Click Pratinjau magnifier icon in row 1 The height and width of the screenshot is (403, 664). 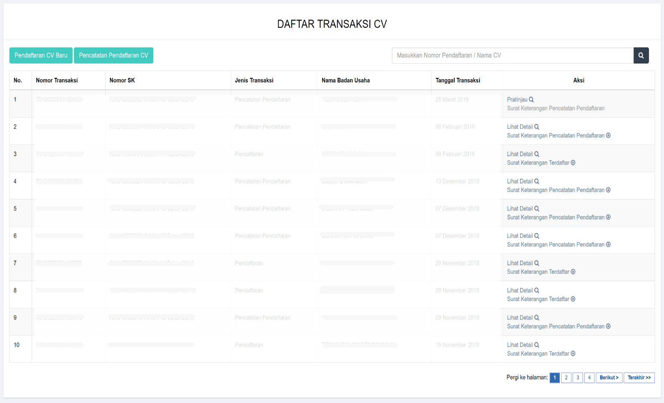[x=531, y=100]
